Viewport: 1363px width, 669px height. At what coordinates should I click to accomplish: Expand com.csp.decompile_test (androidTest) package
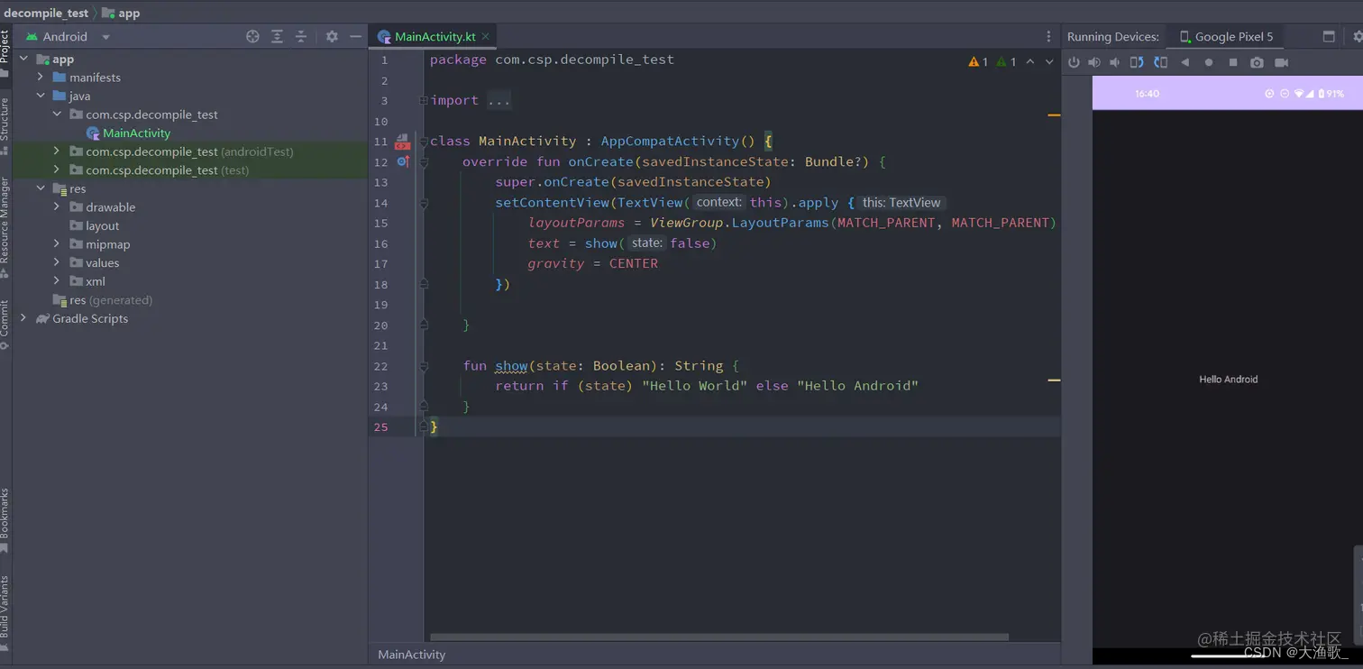point(56,151)
